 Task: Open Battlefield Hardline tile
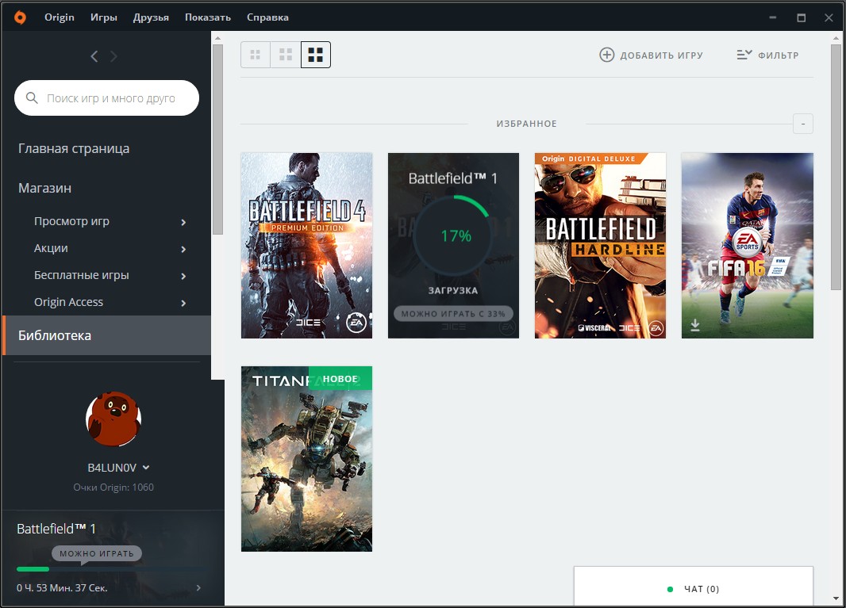point(600,246)
